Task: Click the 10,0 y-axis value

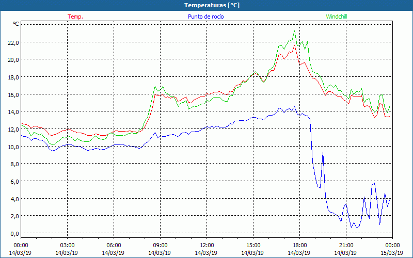Action: coord(13,147)
